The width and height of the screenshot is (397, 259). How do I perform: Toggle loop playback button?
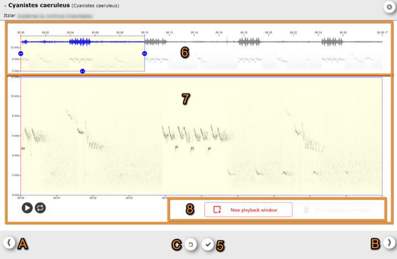(x=40, y=207)
